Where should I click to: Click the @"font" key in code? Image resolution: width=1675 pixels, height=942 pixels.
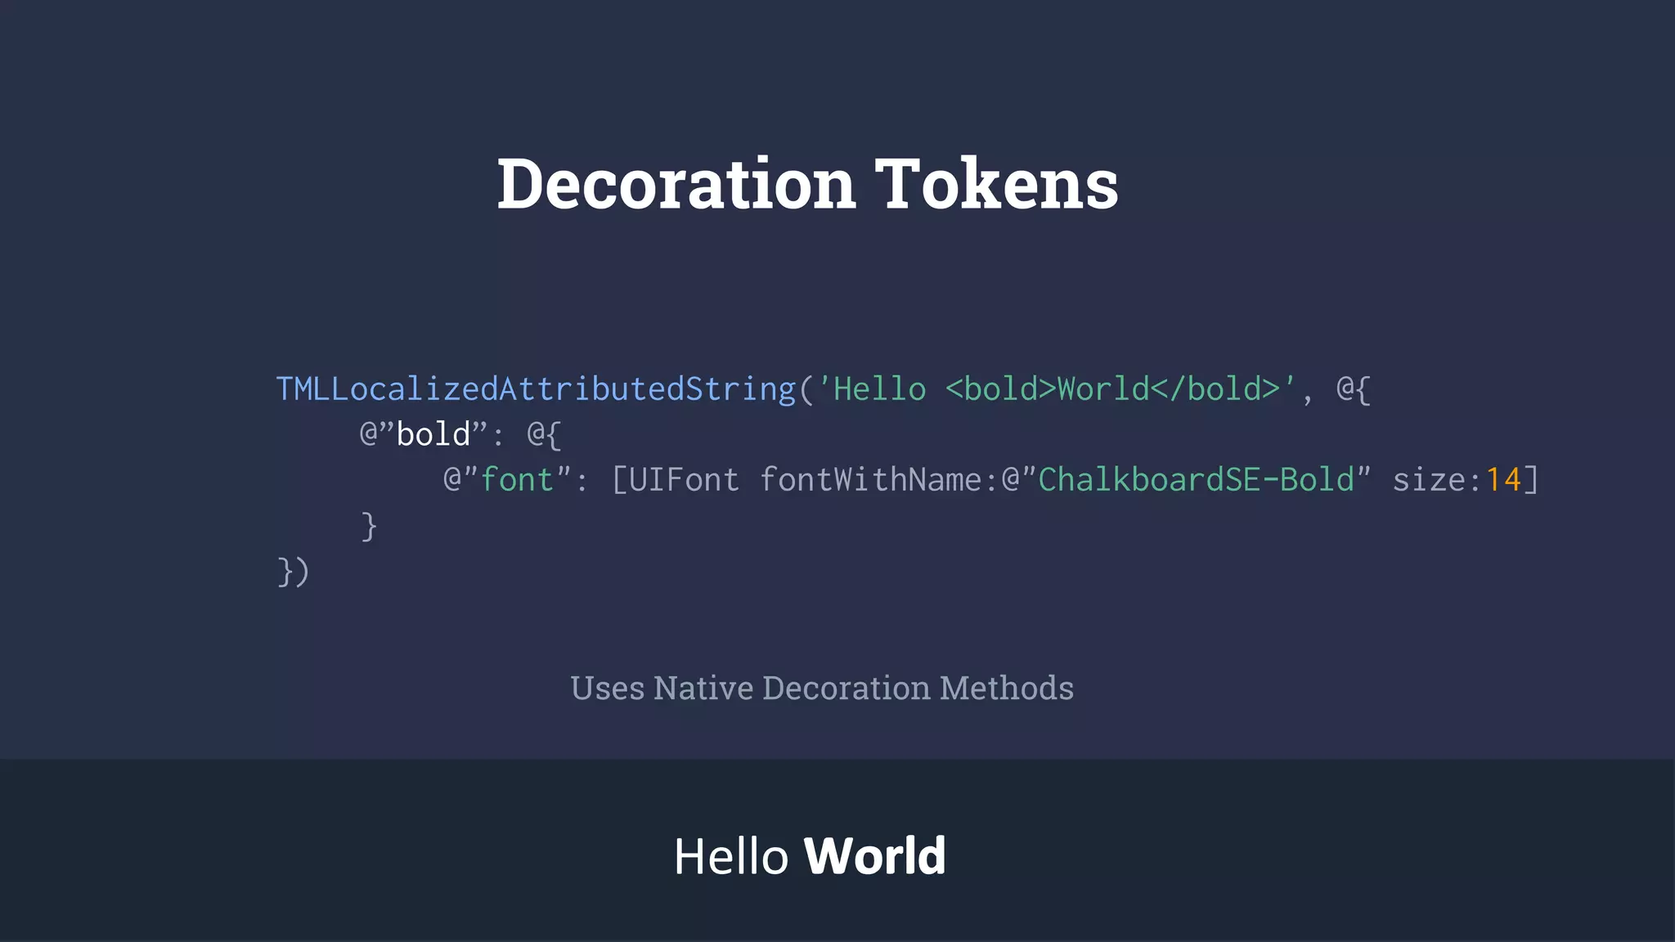point(507,480)
